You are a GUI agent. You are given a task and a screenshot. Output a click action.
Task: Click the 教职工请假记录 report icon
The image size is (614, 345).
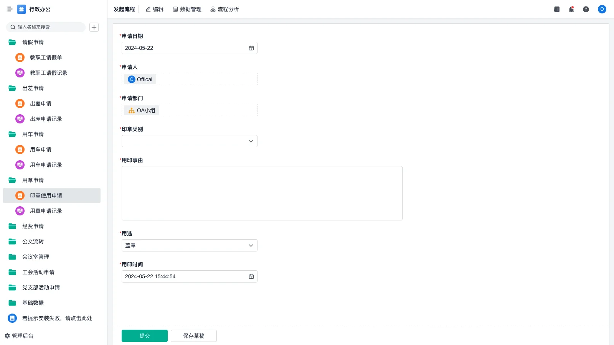[20, 73]
